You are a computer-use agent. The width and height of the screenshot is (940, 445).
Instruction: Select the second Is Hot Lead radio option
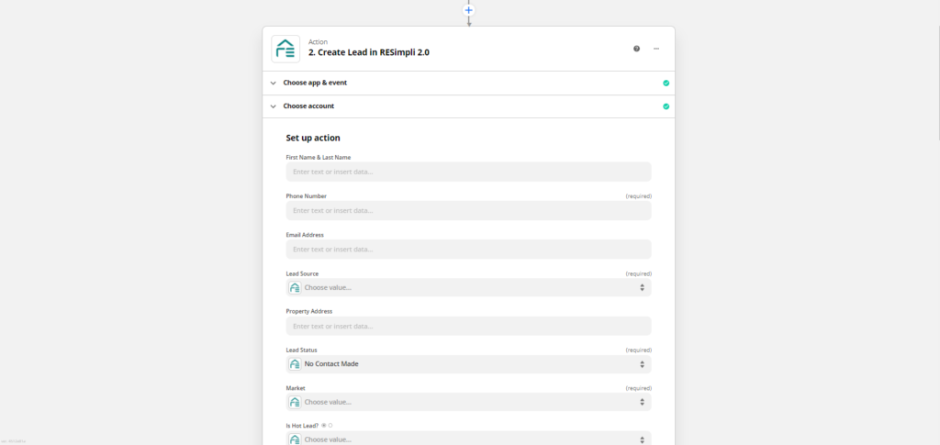click(x=330, y=425)
